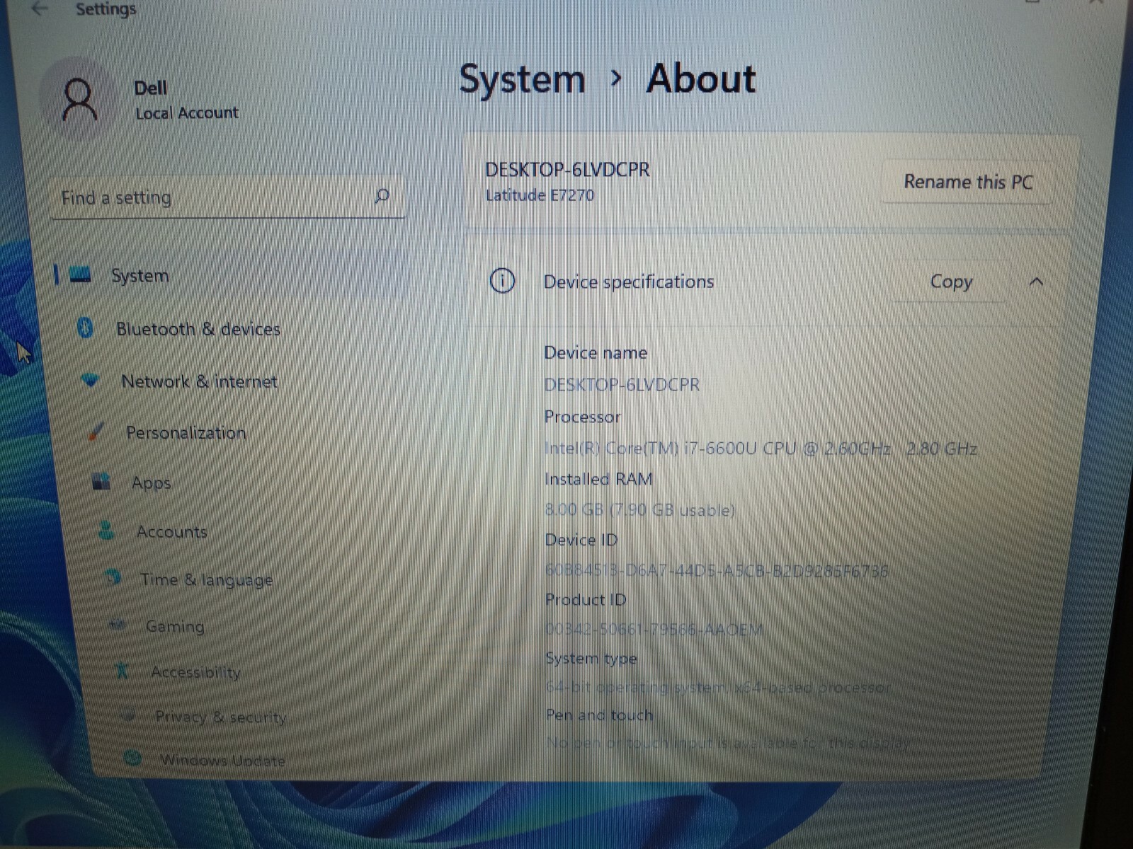Focus the Find a setting search box
The image size is (1133, 849).
tap(228, 197)
